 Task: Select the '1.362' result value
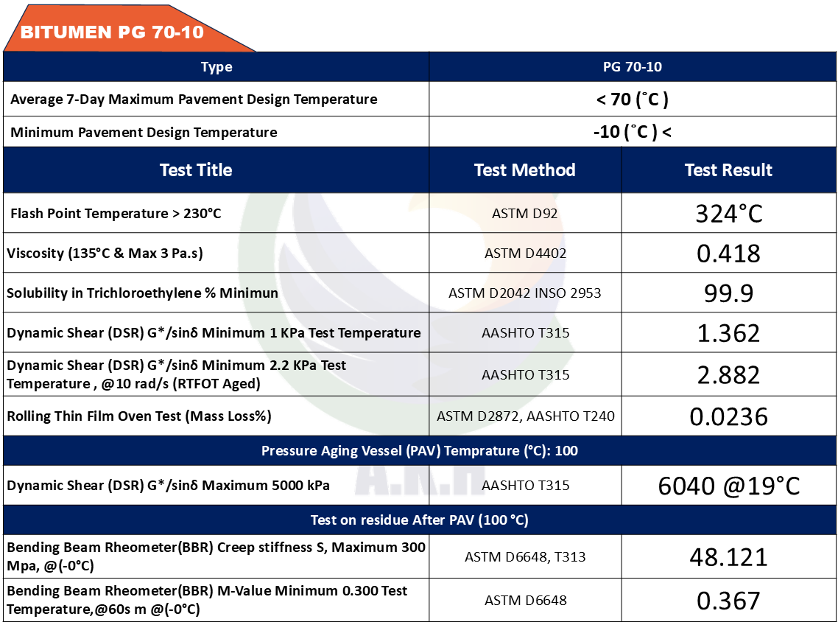point(728,333)
